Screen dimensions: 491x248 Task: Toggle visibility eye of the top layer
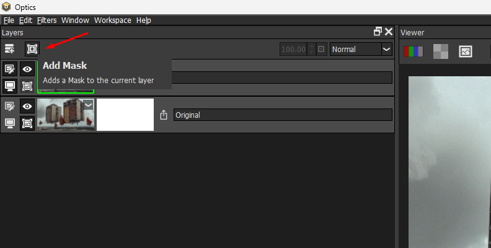(27, 69)
